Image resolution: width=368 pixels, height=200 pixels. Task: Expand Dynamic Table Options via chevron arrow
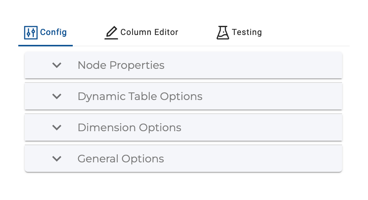(x=57, y=96)
